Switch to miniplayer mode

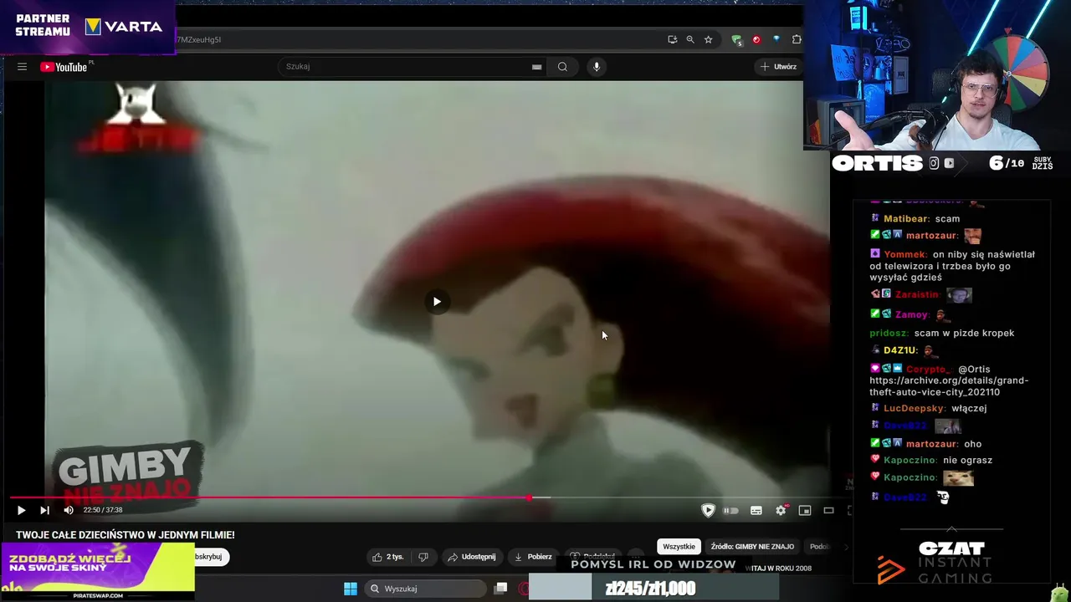point(805,510)
